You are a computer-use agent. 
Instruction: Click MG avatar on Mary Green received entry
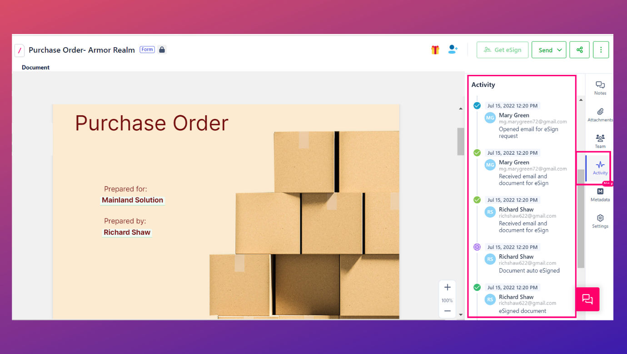(490, 165)
